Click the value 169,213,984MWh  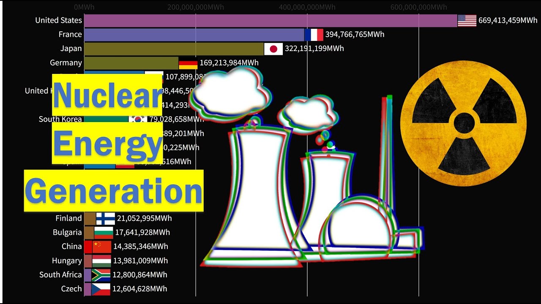pyautogui.click(x=229, y=63)
